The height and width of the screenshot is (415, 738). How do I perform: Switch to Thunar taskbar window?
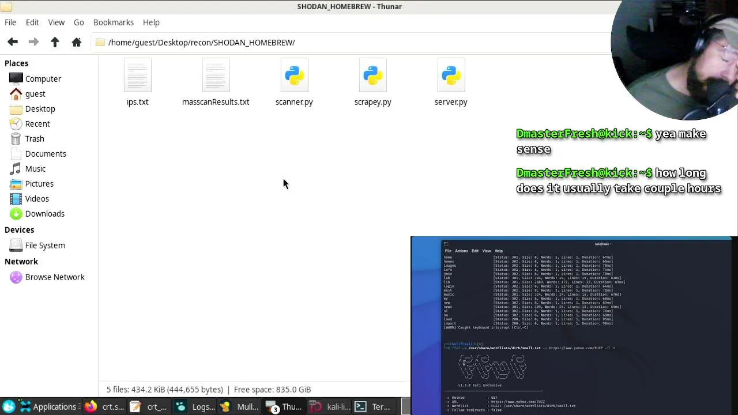point(285,406)
